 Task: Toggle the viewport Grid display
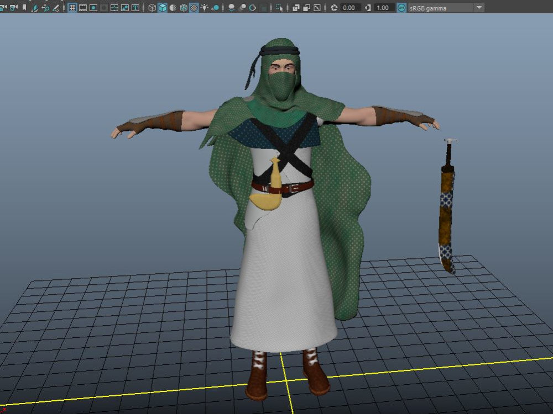72,7
